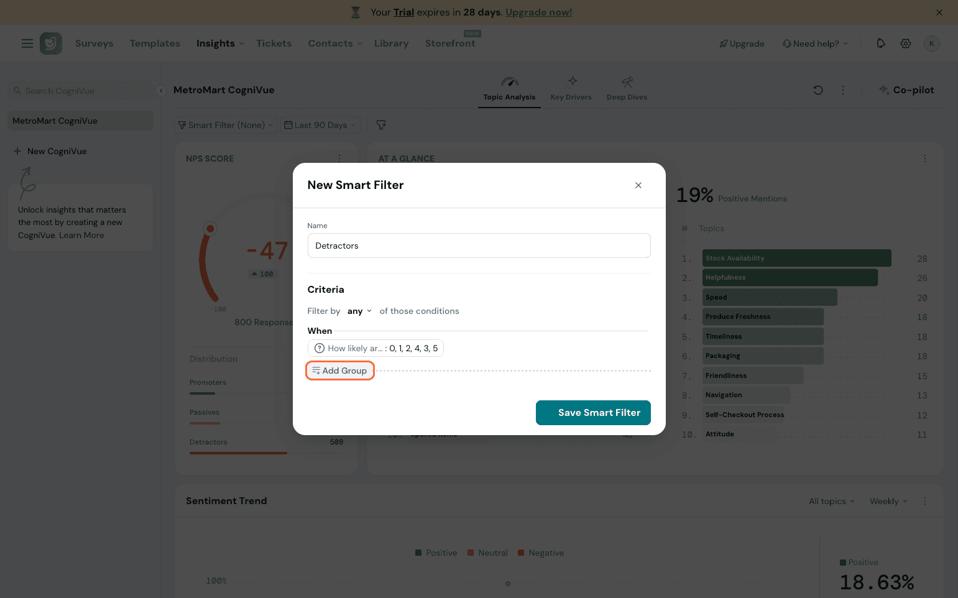The image size is (958, 598).
Task: Click the add filter funnel icon
Action: 381,125
